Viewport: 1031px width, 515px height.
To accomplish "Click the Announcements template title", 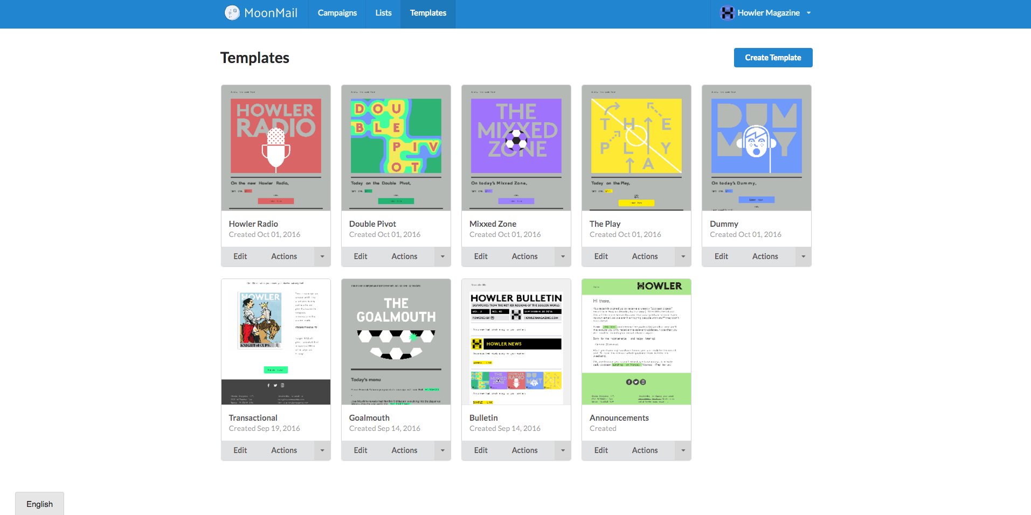I will pos(619,417).
